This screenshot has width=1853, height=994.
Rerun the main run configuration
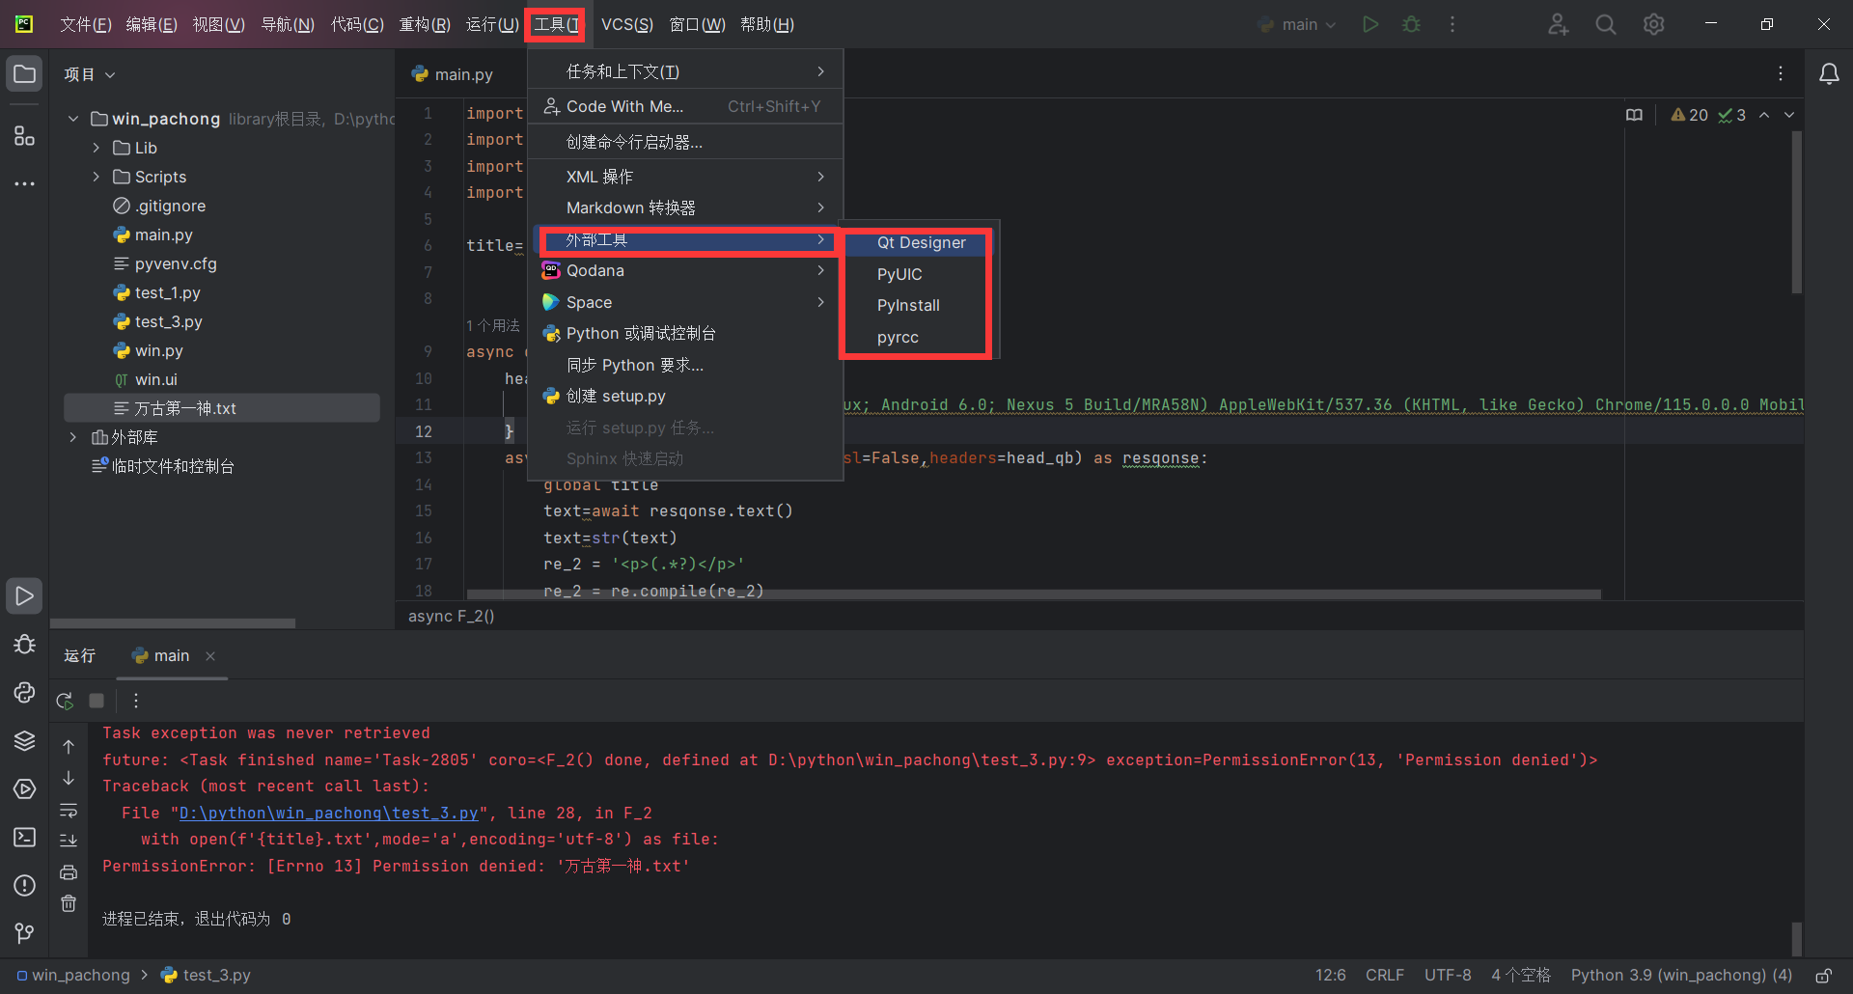pos(65,701)
